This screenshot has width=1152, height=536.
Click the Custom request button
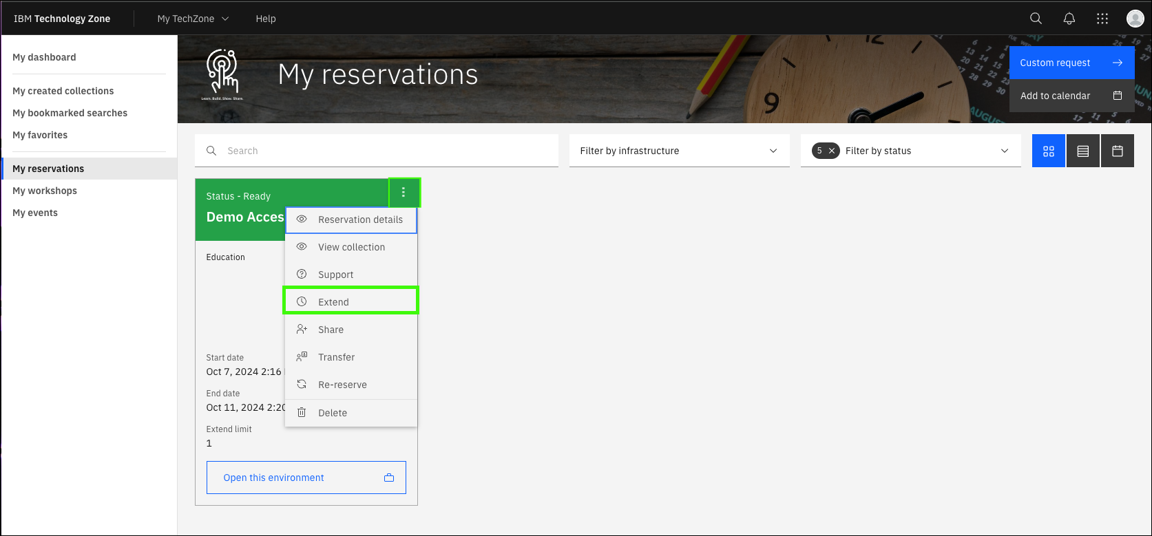click(x=1071, y=63)
